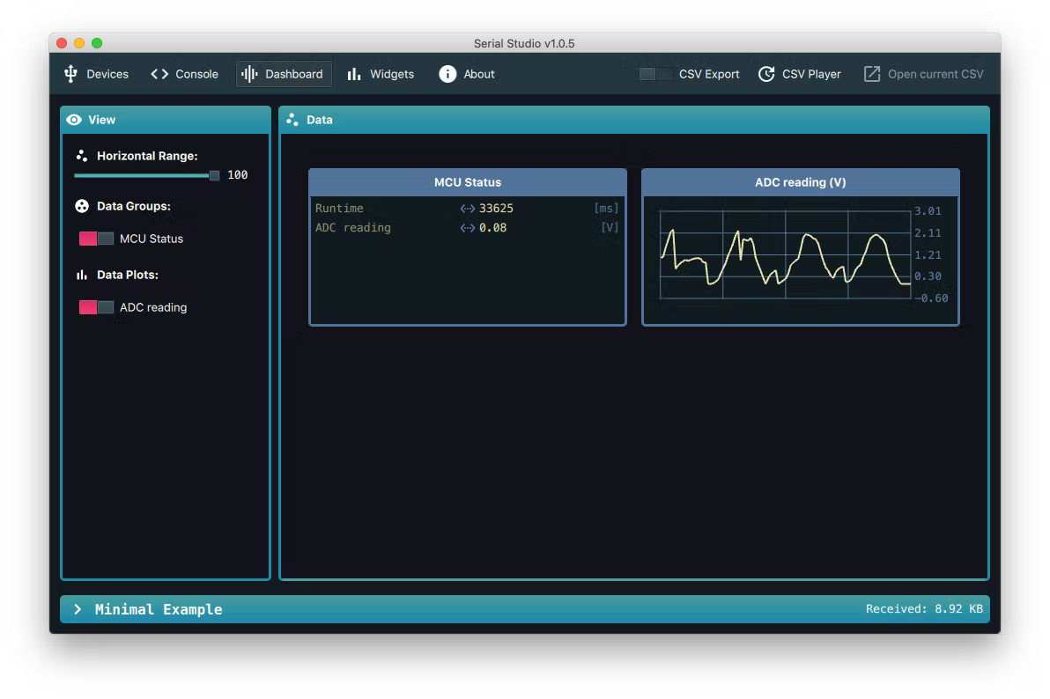Toggle the ADC reading plot switch
The height and width of the screenshot is (699, 1050).
click(96, 307)
